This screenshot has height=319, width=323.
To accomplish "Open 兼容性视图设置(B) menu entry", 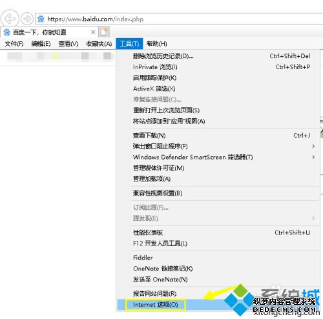I will coord(218,193).
